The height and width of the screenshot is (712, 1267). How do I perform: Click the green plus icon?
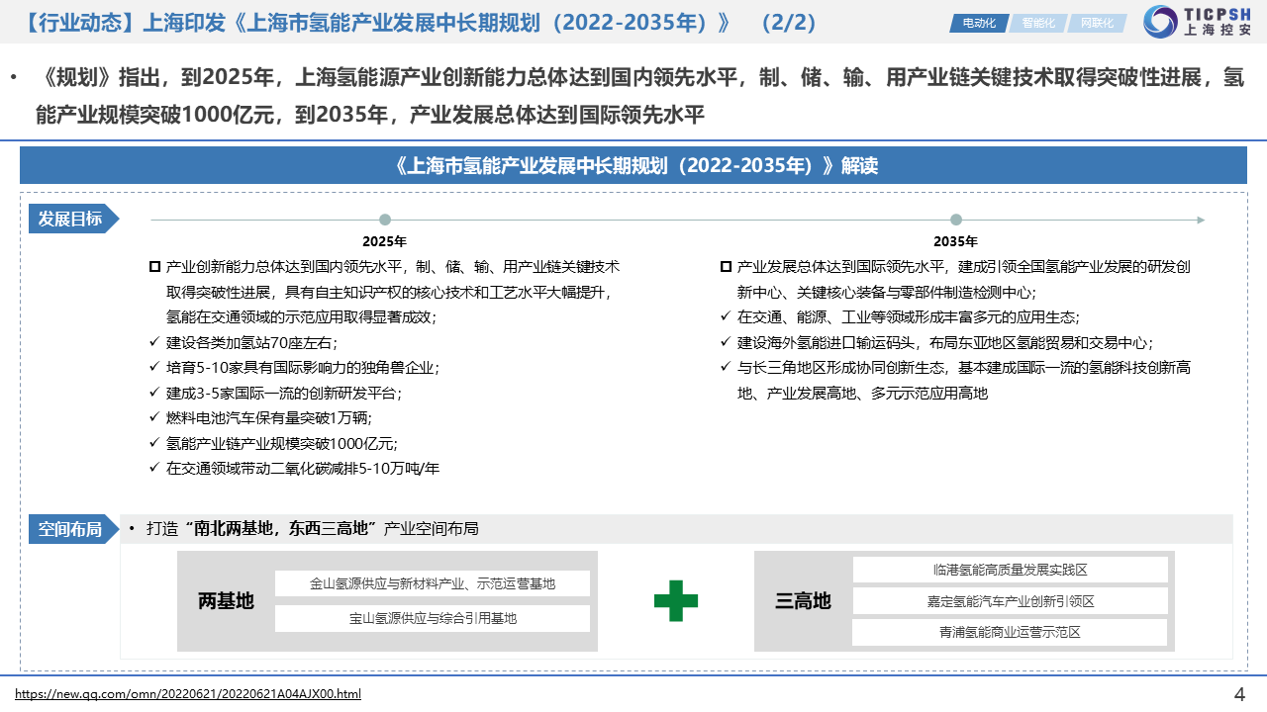point(675,600)
